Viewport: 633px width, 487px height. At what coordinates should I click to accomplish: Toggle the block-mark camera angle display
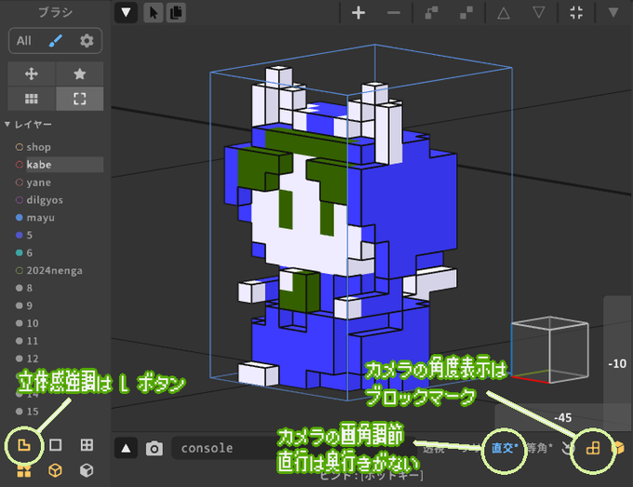(x=590, y=450)
